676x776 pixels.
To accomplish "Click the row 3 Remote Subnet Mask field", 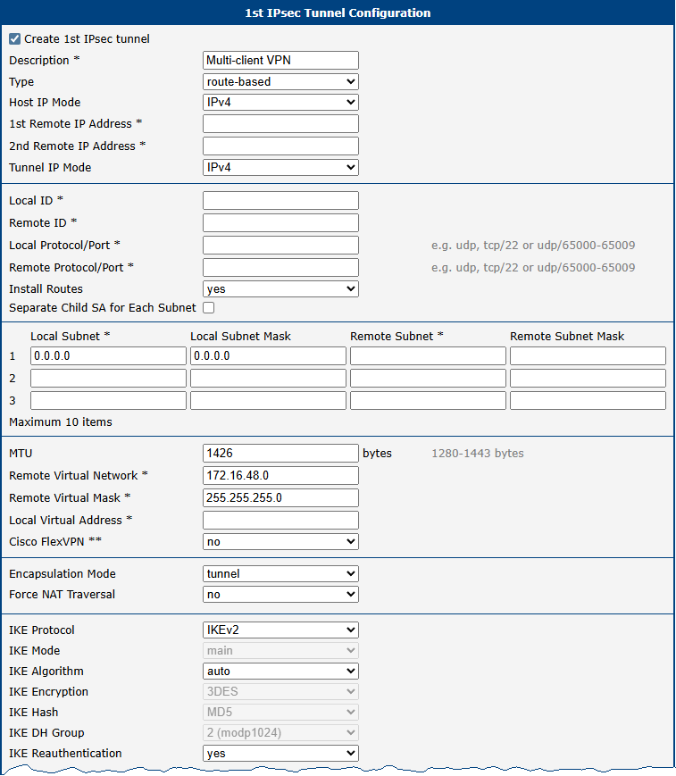I will coord(588,400).
